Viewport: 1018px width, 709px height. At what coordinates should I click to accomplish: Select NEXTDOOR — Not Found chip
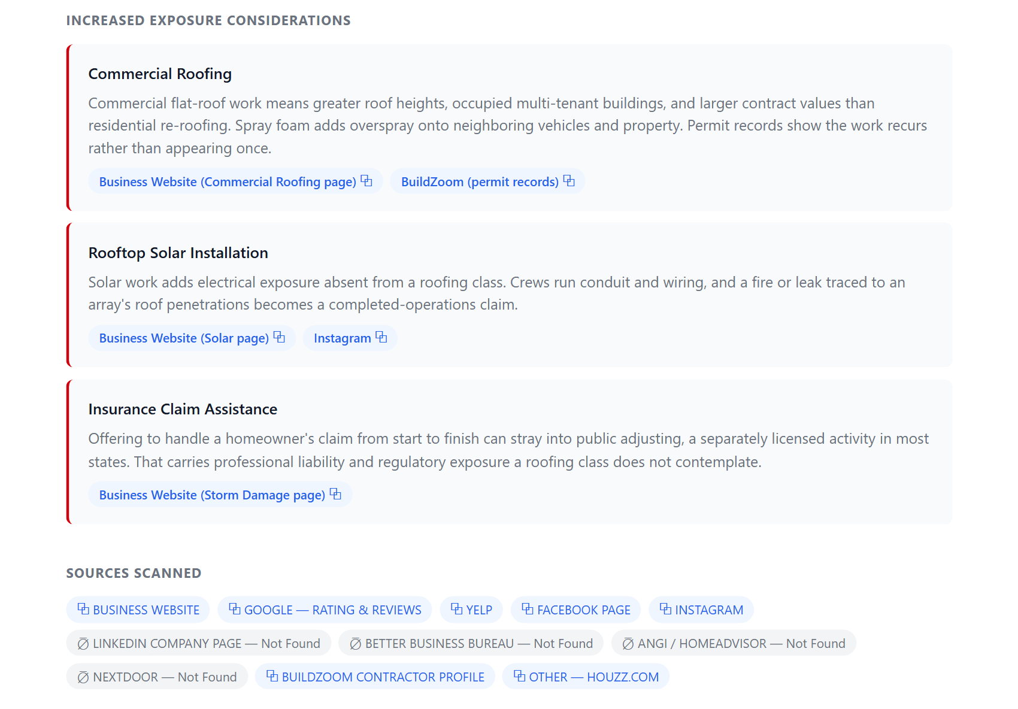point(157,677)
